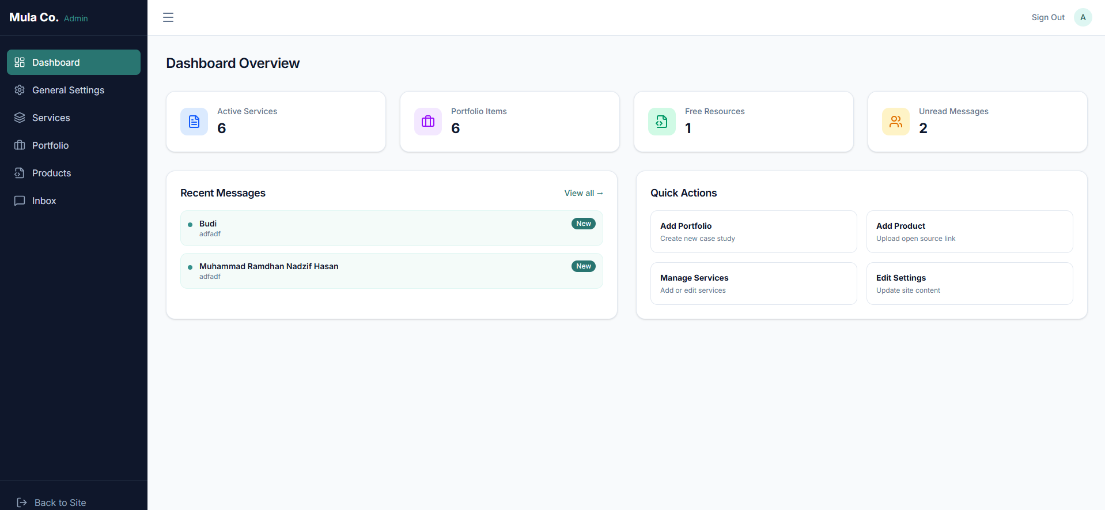The width and height of the screenshot is (1105, 510).
Task: Click the Free Resources stat card
Action: (744, 122)
